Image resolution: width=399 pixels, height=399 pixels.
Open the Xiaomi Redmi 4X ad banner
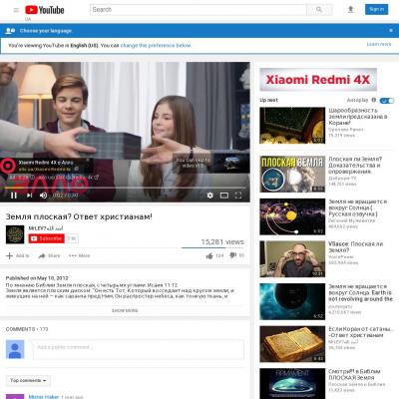pos(318,80)
